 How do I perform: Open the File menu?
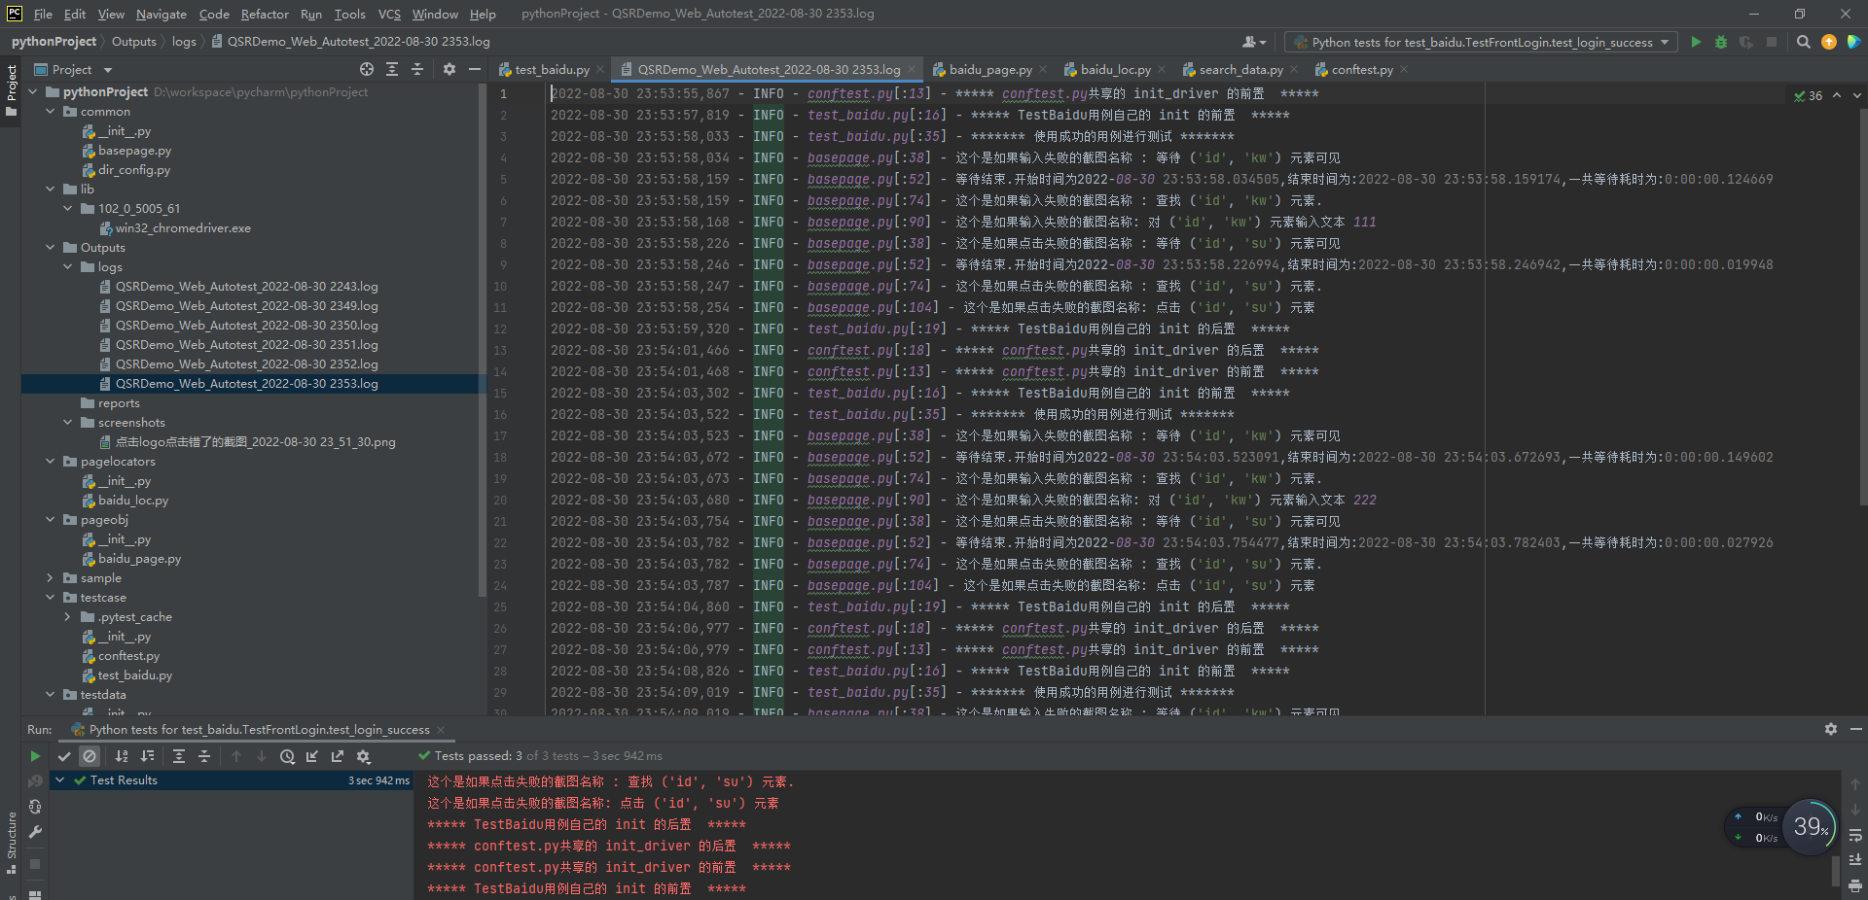(43, 14)
